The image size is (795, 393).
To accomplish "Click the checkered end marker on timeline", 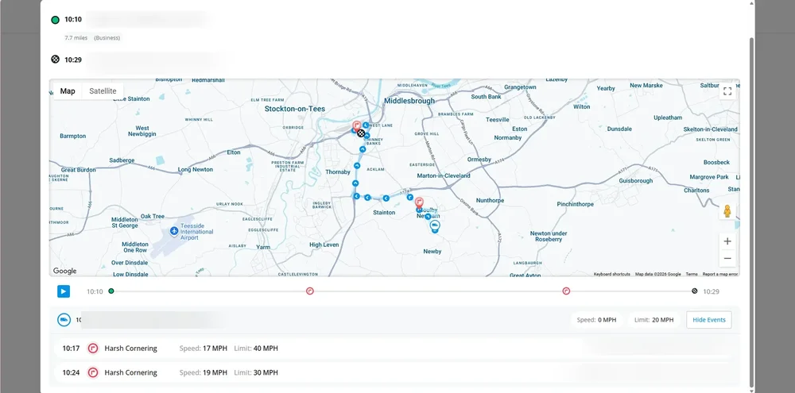I will [695, 291].
